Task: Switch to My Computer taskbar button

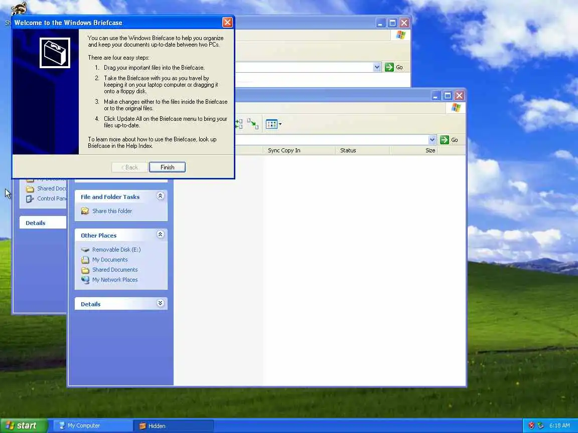Action: (x=93, y=425)
